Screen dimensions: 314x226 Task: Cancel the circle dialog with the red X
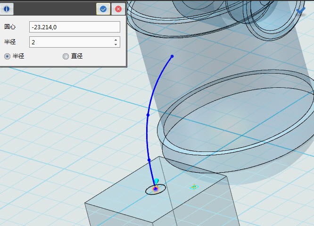click(118, 8)
